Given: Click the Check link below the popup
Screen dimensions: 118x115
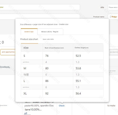Looking at the screenshot, I should 62,106.
